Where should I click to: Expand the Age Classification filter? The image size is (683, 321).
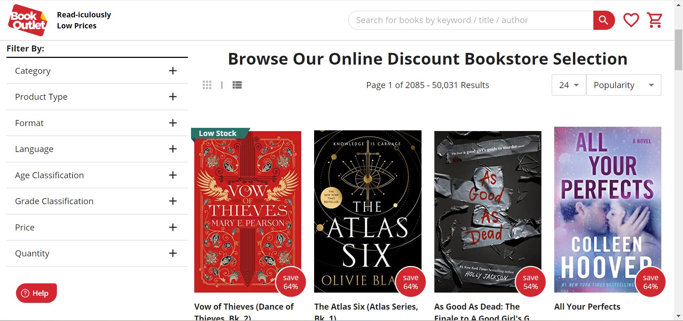[x=173, y=175]
